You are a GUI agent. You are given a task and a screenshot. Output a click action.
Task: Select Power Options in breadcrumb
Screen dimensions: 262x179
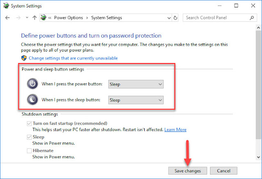pos(68,18)
